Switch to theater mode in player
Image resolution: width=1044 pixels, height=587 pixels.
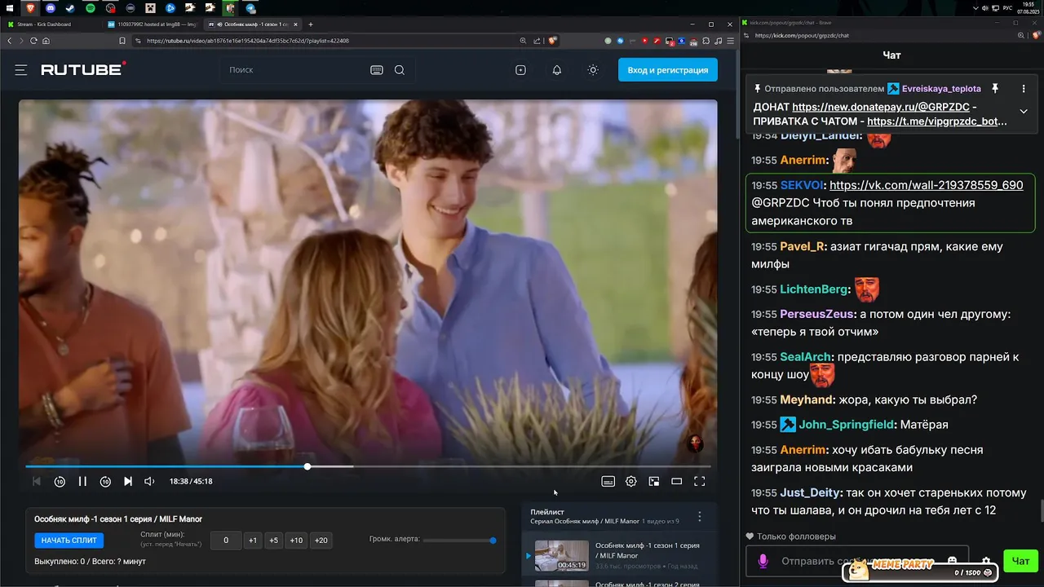[676, 481]
